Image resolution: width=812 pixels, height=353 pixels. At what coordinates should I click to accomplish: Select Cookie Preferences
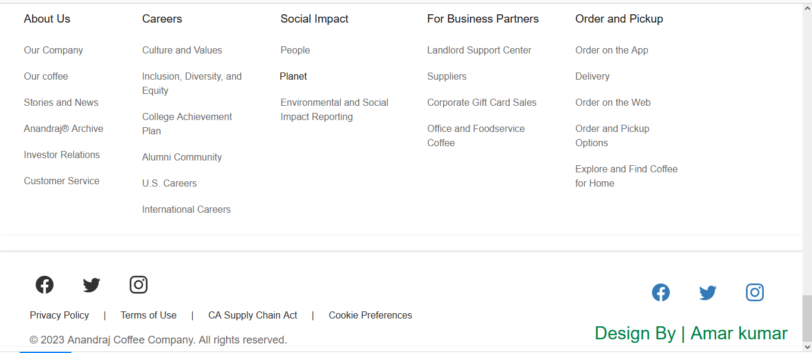click(x=371, y=316)
